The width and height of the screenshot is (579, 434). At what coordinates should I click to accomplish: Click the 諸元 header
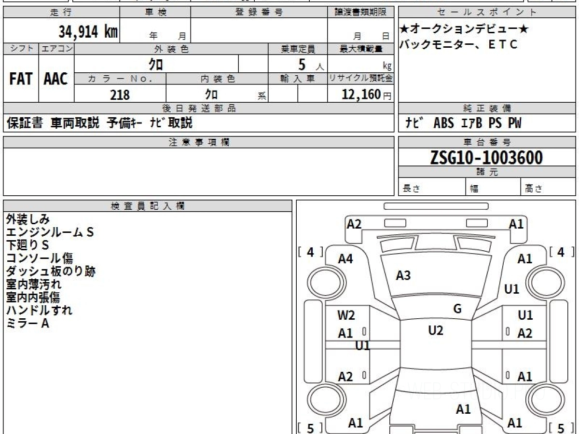(487, 172)
